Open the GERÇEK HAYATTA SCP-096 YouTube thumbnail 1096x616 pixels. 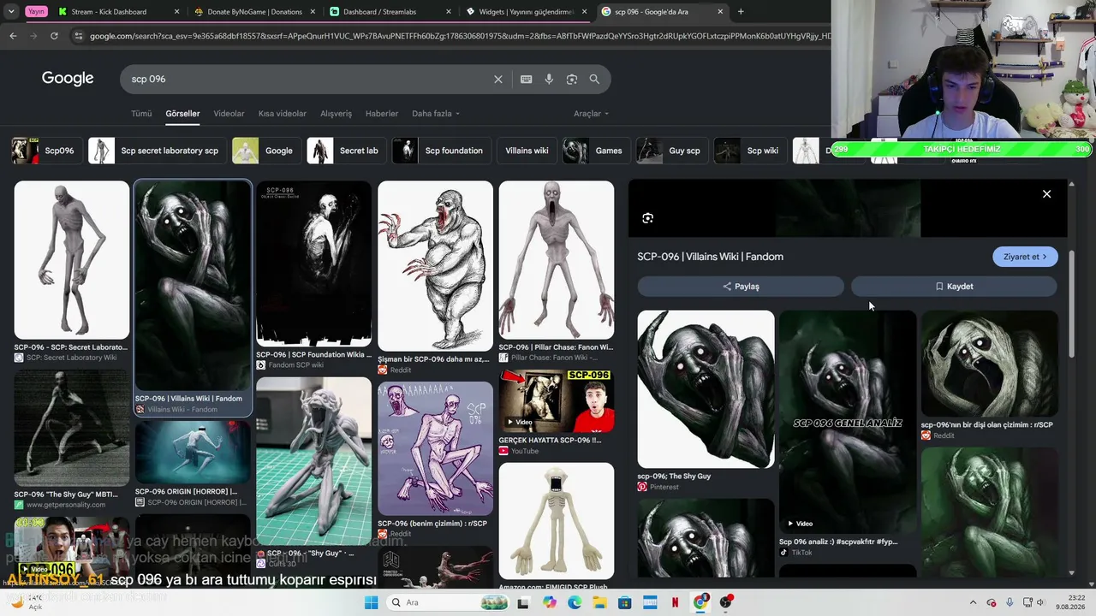tap(557, 401)
